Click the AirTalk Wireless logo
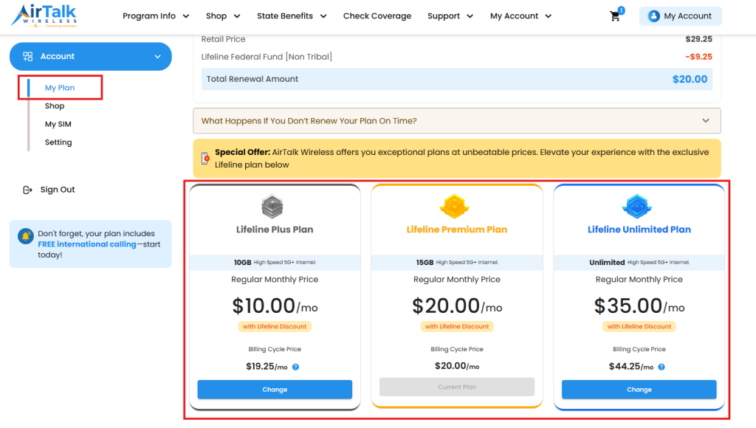Screen dimensions: 756x428 tap(44, 16)
